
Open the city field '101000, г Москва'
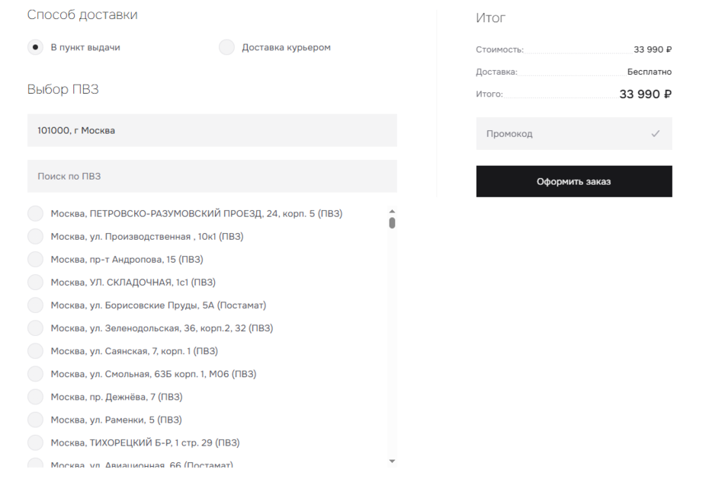point(212,130)
